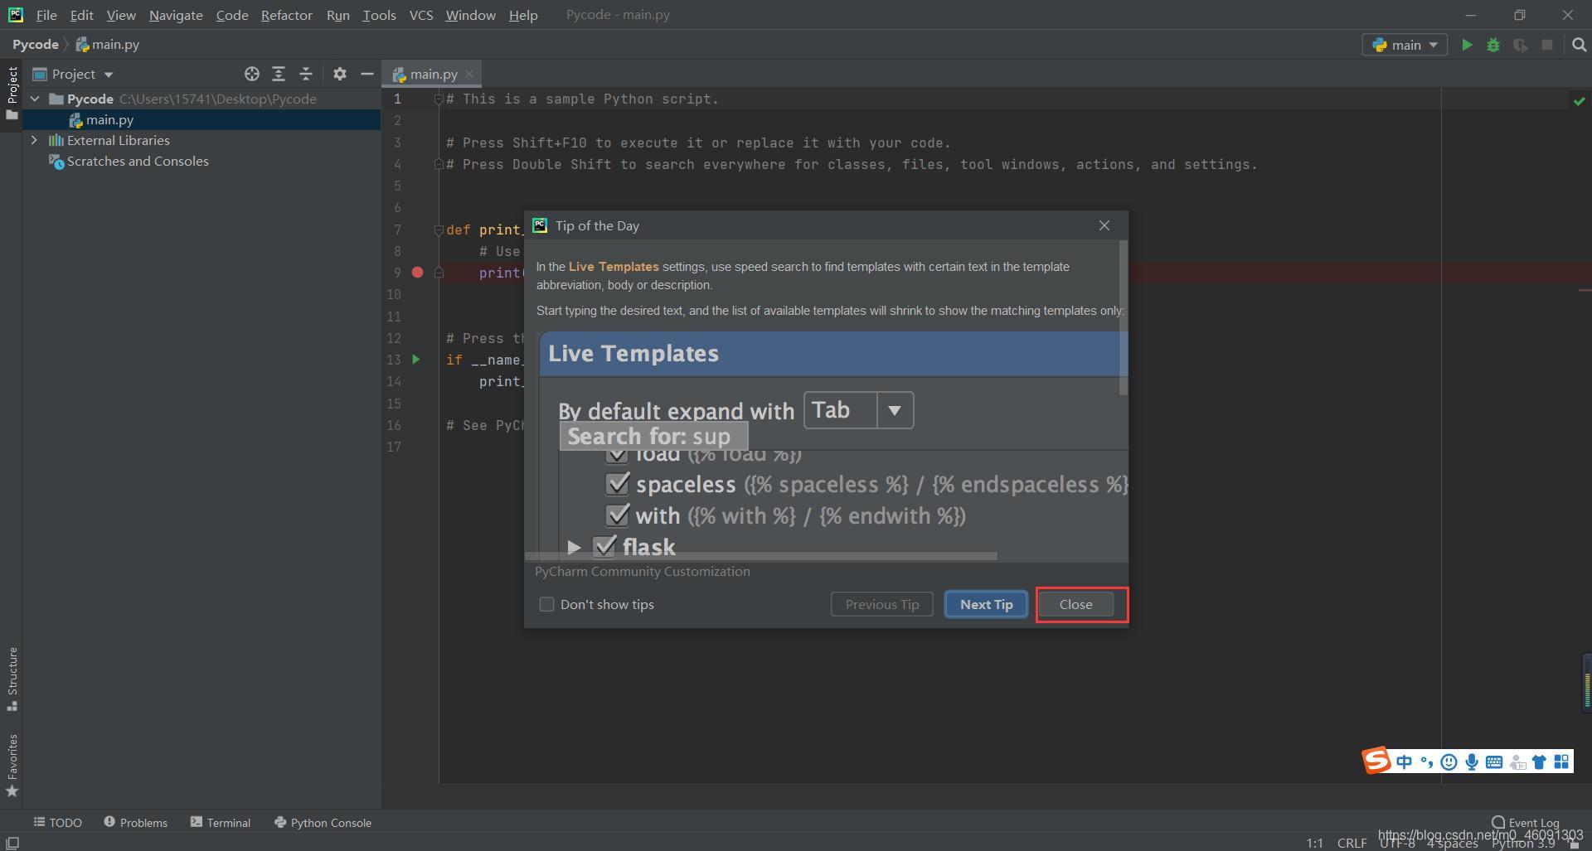
Task: Collapse all nodes in Project panel
Action: click(x=306, y=74)
